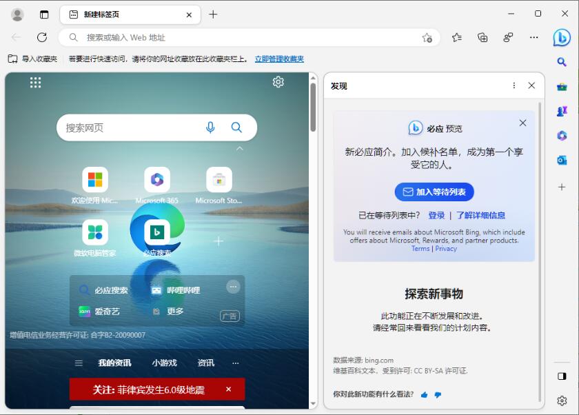The height and width of the screenshot is (415, 579).
Task: Open the Microsoft Store quick link tile
Action: [x=219, y=185]
